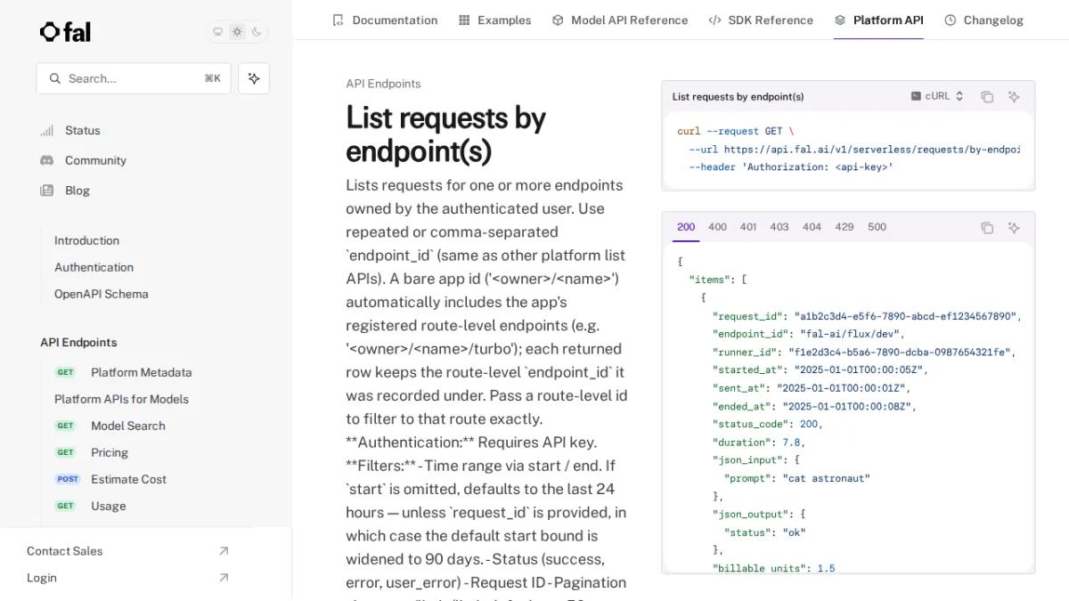Open the AI assistant sparkle button beside search
The height and width of the screenshot is (601, 1069).
tap(254, 78)
